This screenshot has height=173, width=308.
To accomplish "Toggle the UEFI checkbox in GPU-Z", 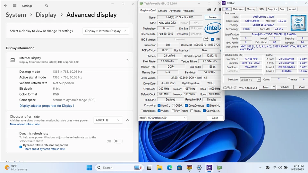I will click(x=212, y=39).
